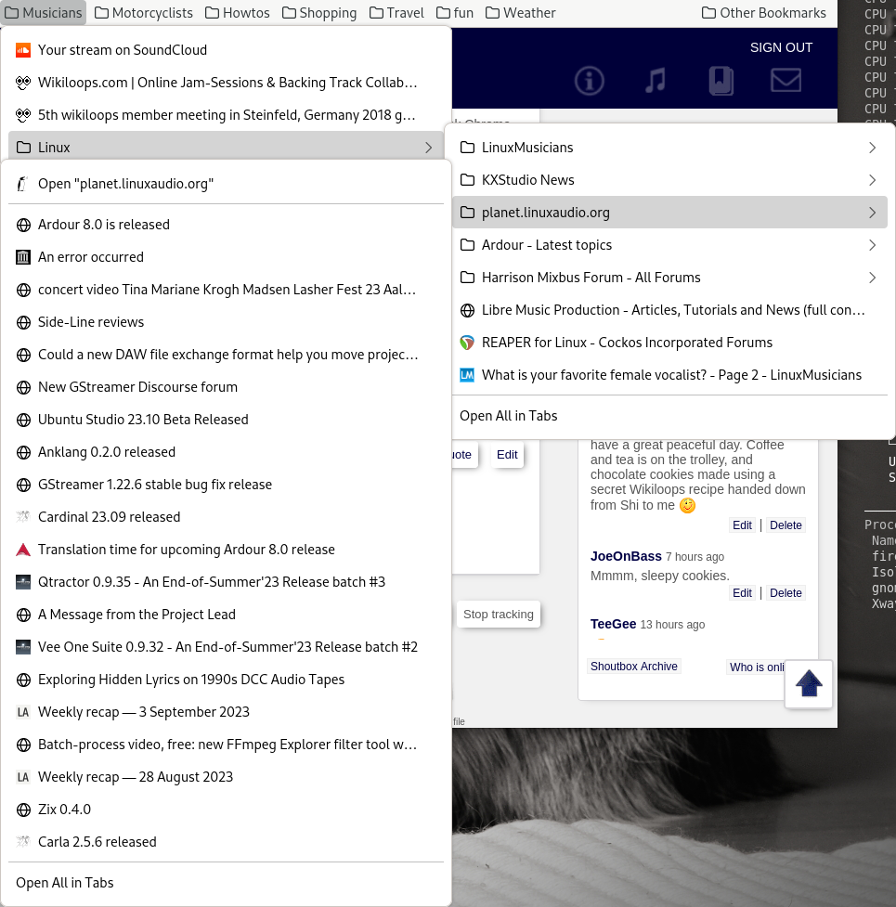Open the Shopping bookmarks folder
This screenshot has width=896, height=907.
tap(319, 13)
